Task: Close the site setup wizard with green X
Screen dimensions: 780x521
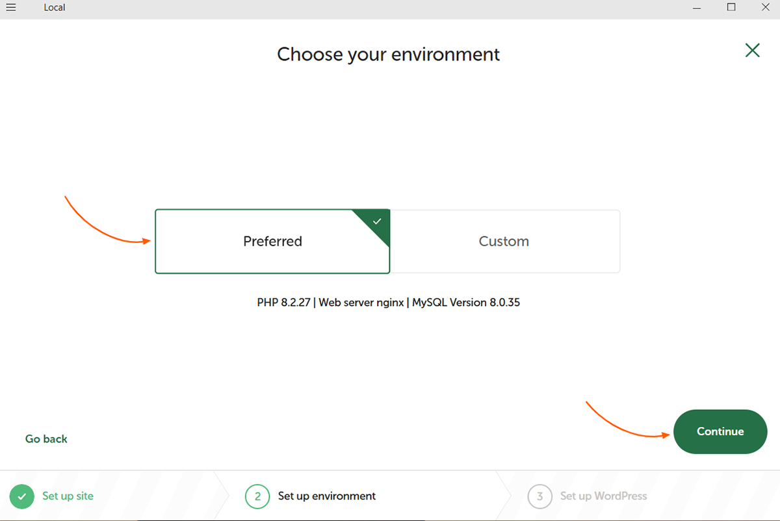Action: (752, 50)
